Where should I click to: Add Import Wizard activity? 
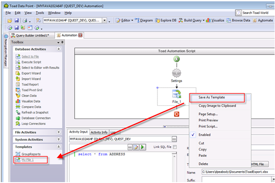click(28, 79)
